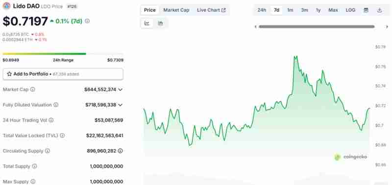Toggle the LOG scale option

(350, 10)
